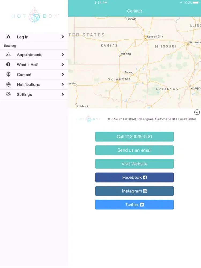Click the outline triangle icon beside Appointments
The height and width of the screenshot is (268, 201).
pos(8,54)
